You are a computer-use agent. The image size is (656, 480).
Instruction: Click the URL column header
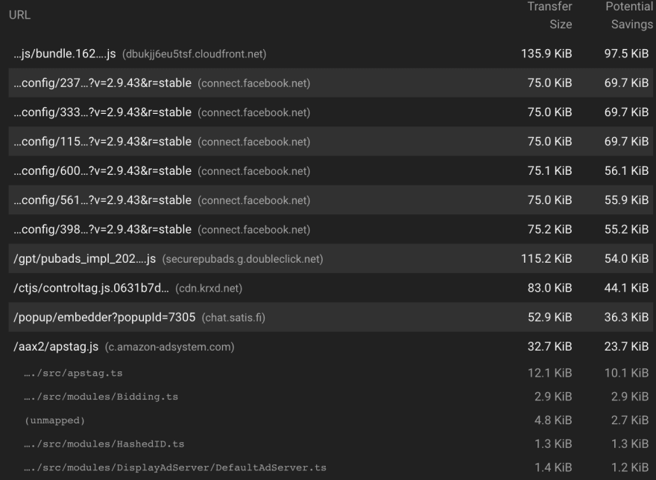pyautogui.click(x=19, y=15)
